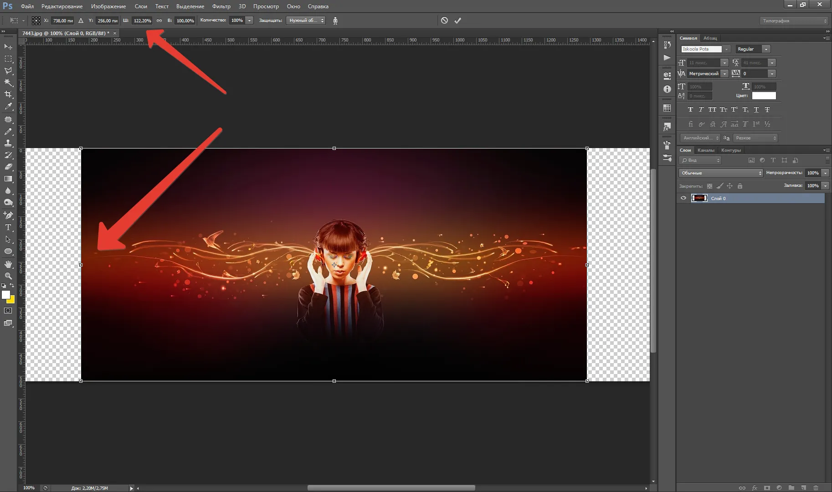Open the Заливка fill dropdown arrow
Viewport: 832px width, 492px height.
(x=825, y=186)
